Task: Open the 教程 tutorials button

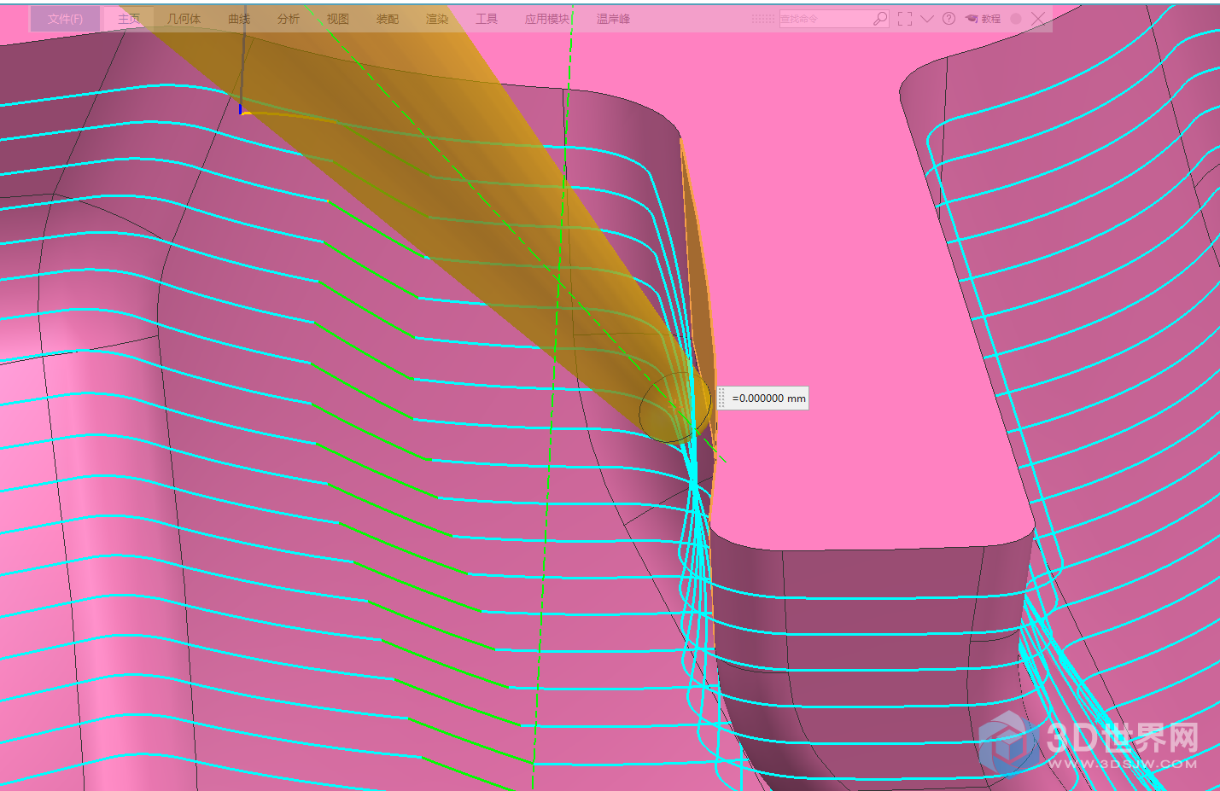Action: 983,19
